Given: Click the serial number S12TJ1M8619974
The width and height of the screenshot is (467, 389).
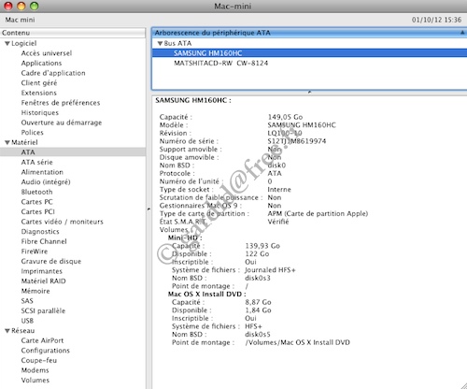Looking at the screenshot, I should 297,141.
